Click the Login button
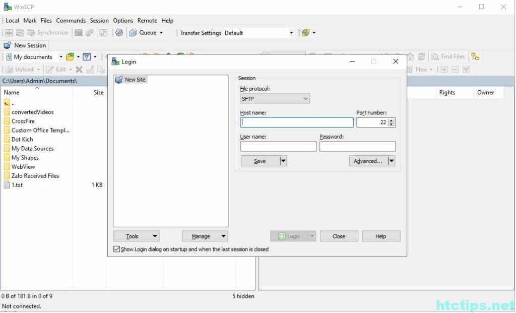The height and width of the screenshot is (313, 516). pyautogui.click(x=290, y=236)
